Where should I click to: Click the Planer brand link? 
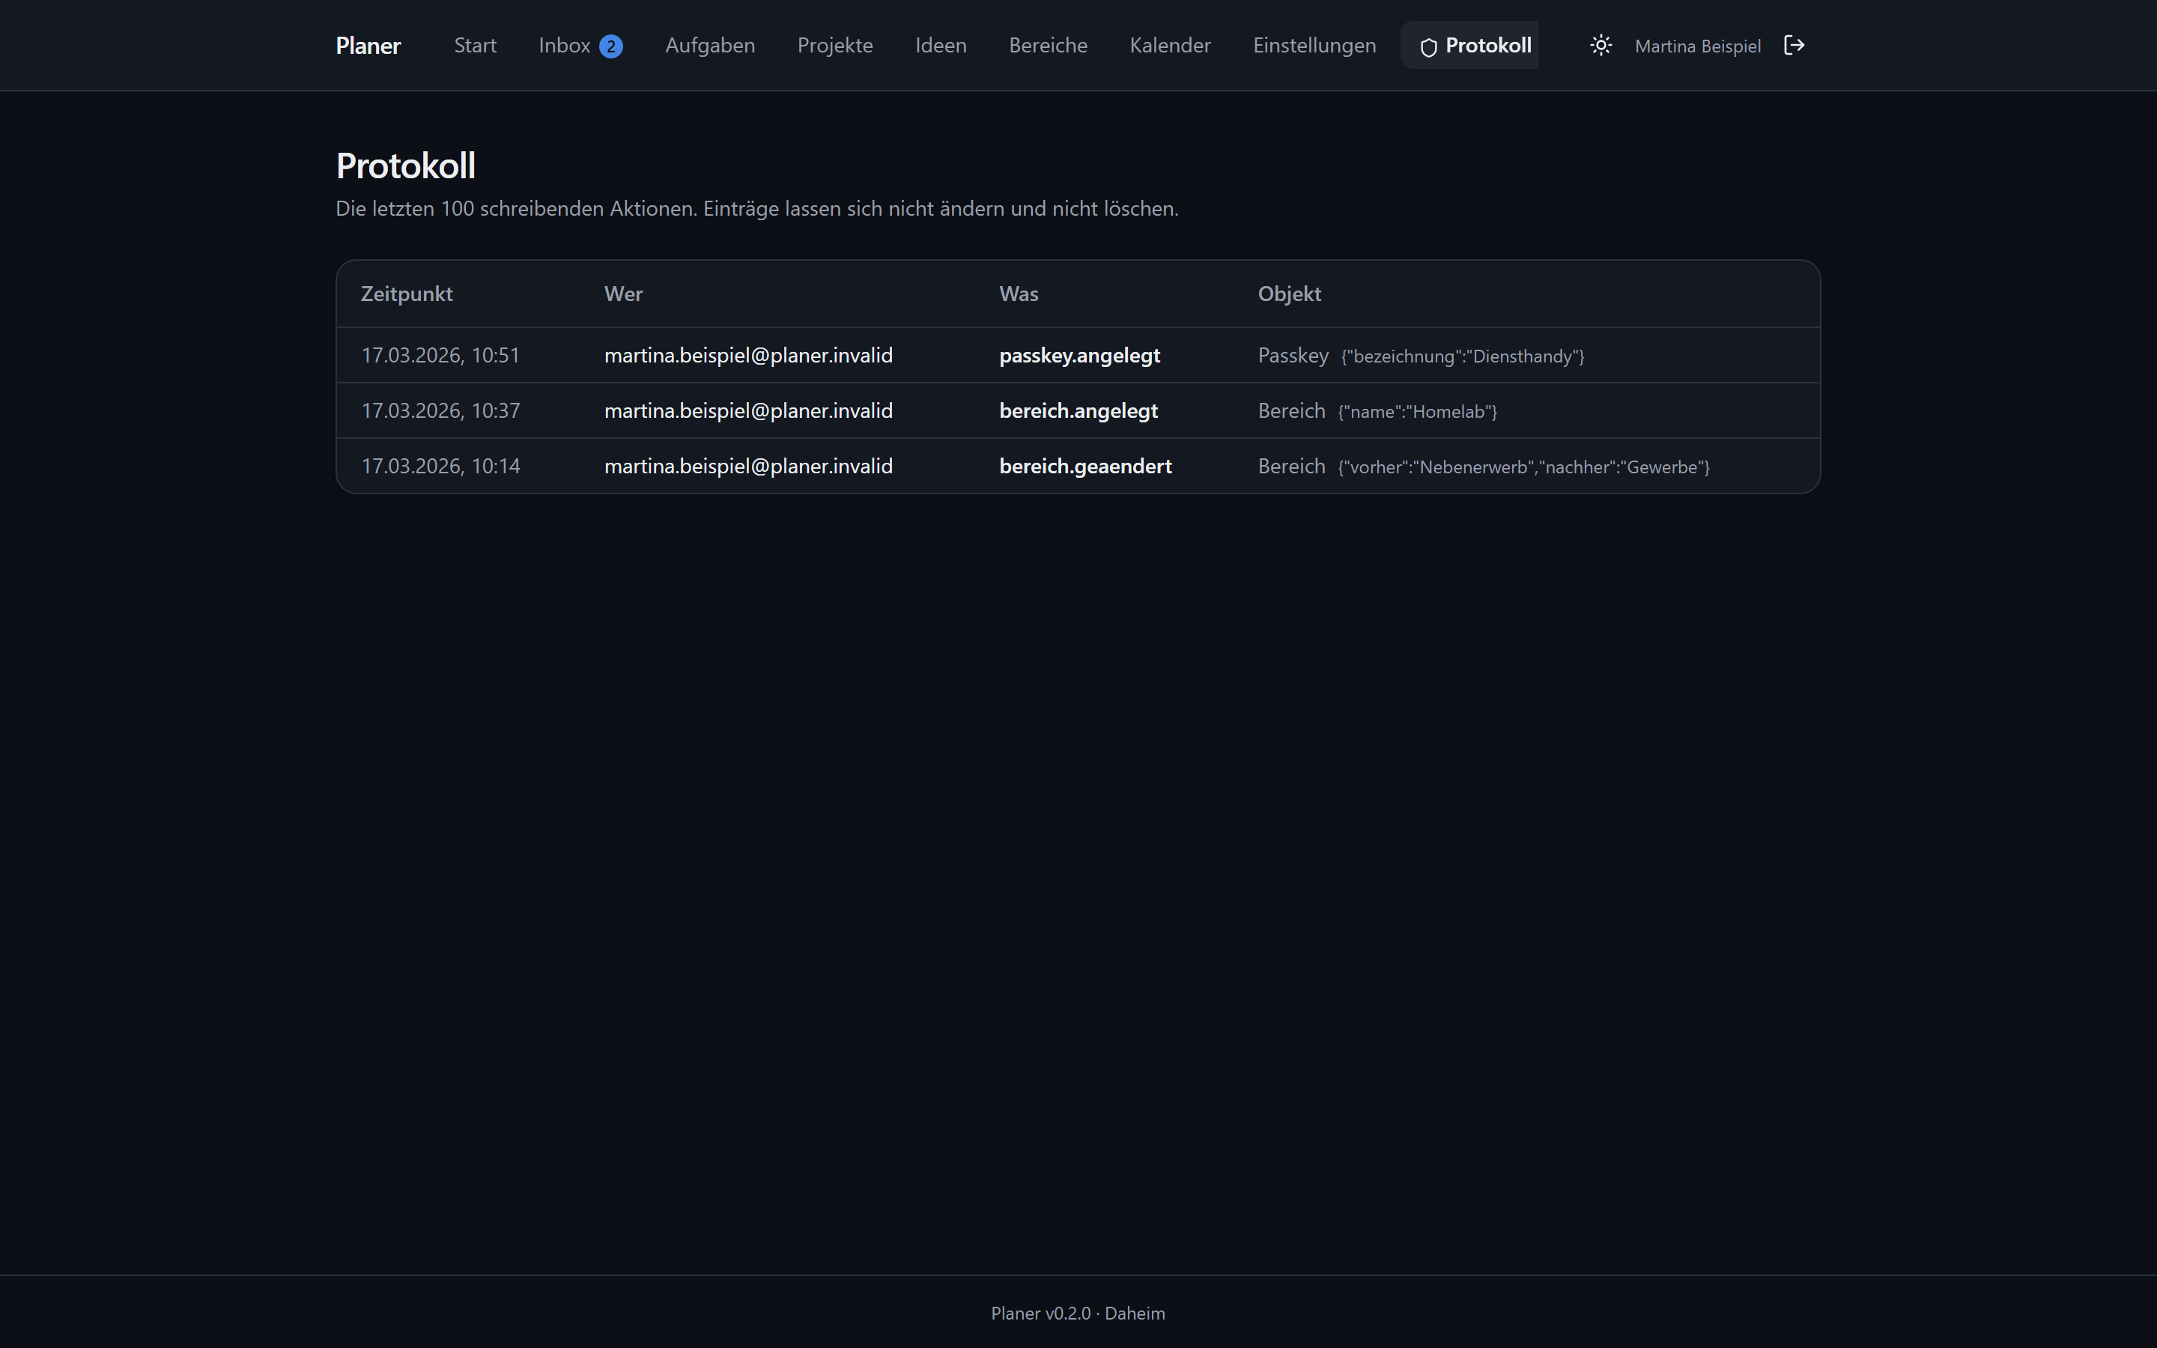[x=368, y=46]
